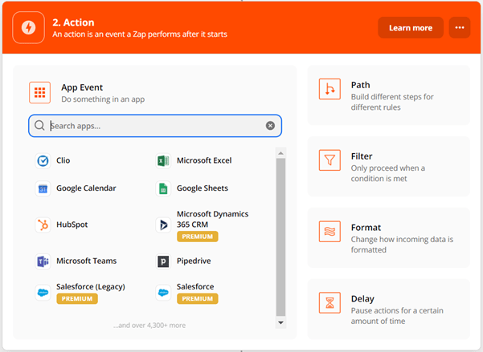Click the App Event heading
Viewport: 483px width, 352px height.
[x=82, y=87]
